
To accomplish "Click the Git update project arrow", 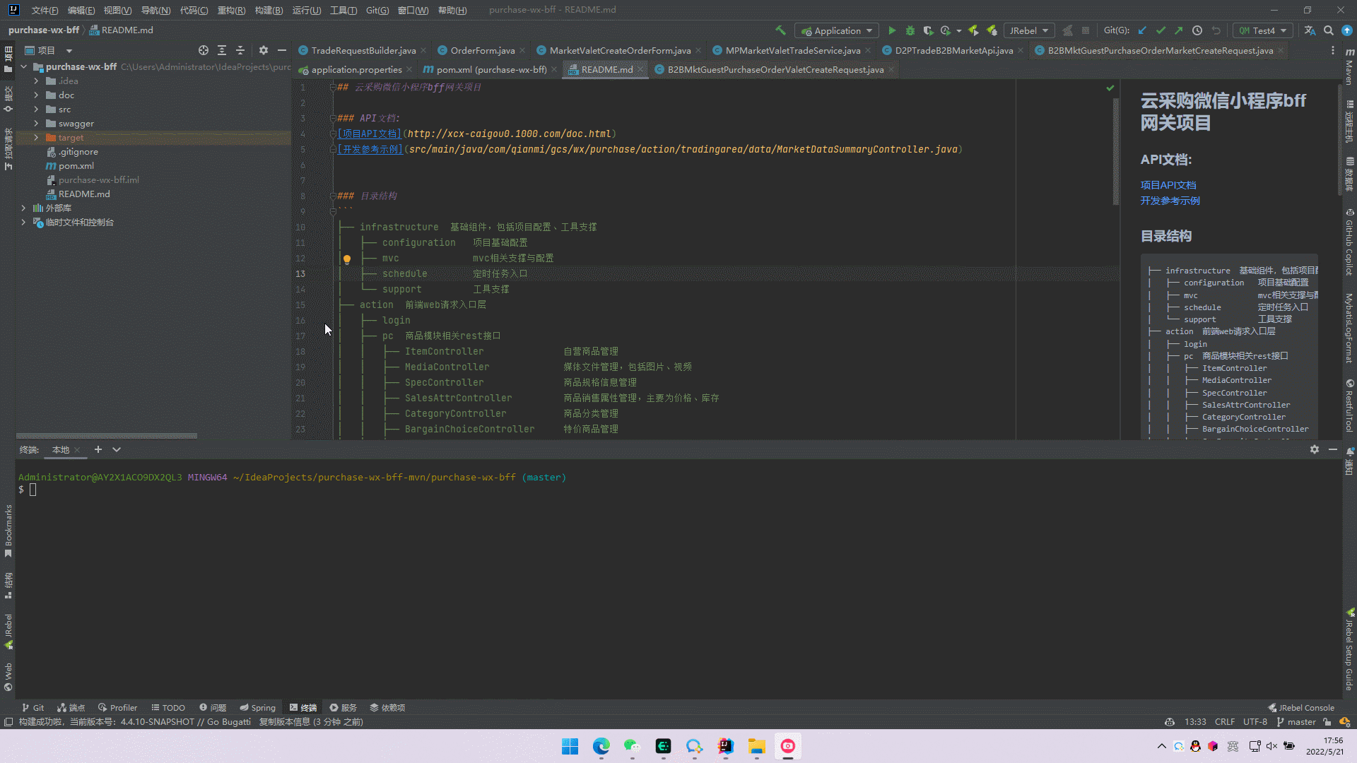I will [1142, 30].
